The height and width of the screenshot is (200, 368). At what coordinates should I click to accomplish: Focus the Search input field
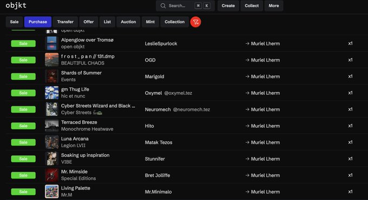(x=185, y=5)
